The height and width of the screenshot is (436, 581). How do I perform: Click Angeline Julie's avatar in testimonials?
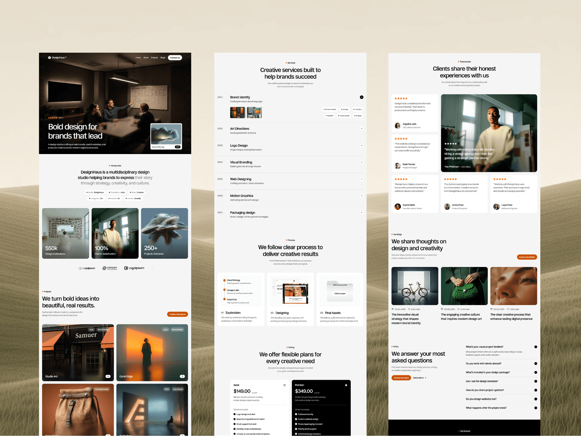point(398,125)
